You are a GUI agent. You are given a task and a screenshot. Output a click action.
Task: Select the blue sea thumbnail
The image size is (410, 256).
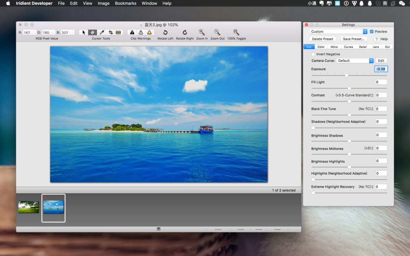pyautogui.click(x=53, y=207)
